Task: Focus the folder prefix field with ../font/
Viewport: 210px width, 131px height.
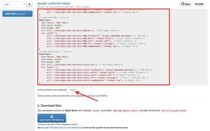Action: (80, 90)
